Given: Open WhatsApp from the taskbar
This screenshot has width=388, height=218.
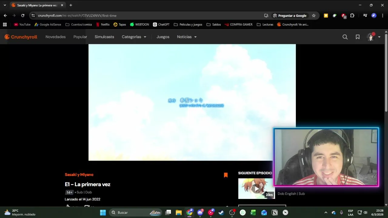Looking at the screenshot, I should click(243, 213).
